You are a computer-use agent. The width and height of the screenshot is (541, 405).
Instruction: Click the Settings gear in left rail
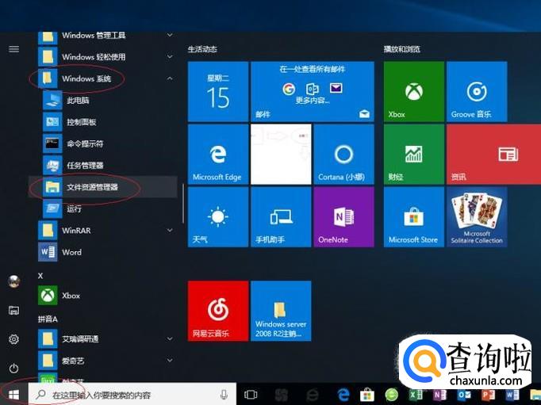pos(13,339)
